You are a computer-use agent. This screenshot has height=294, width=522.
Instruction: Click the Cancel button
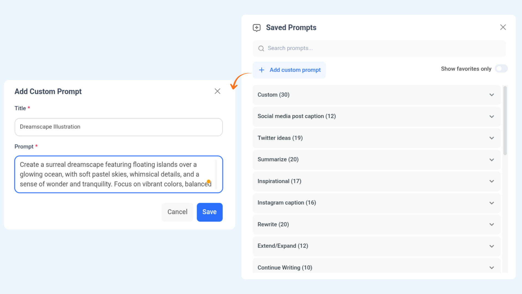pos(177,212)
